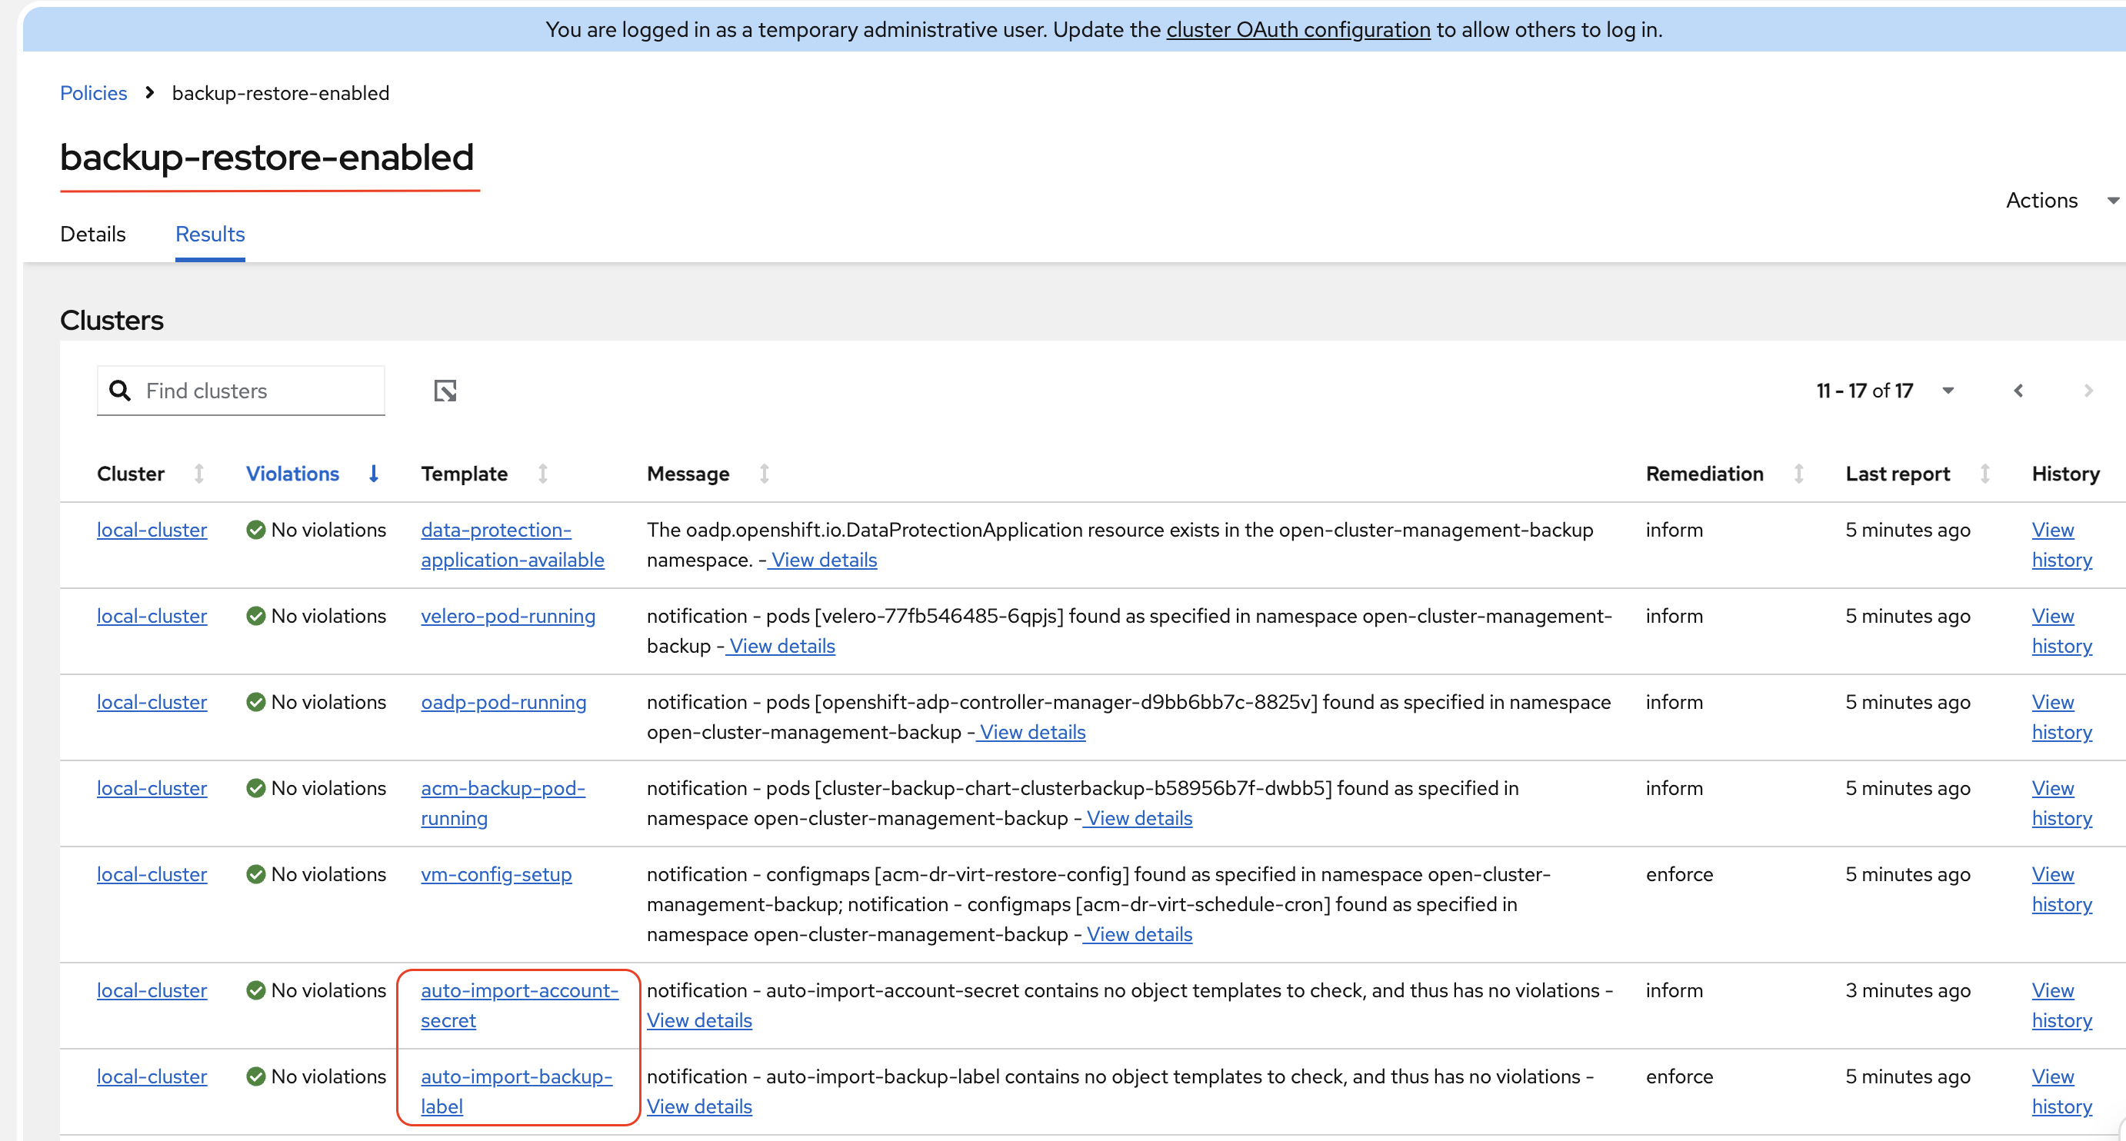Go to previous page of results
The image size is (2126, 1141).
tap(2018, 391)
